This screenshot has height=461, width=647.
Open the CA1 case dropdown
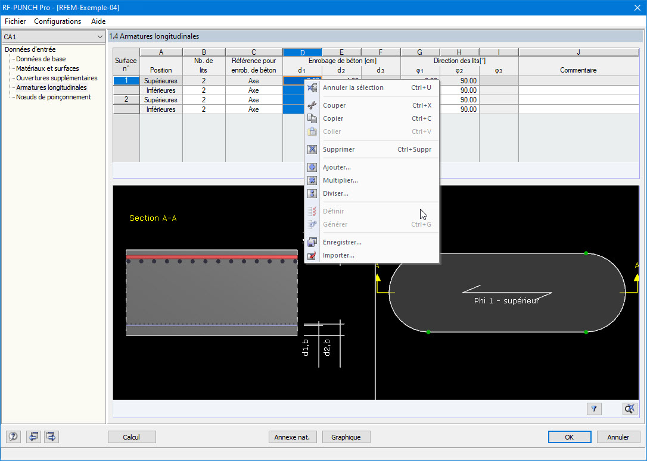53,37
